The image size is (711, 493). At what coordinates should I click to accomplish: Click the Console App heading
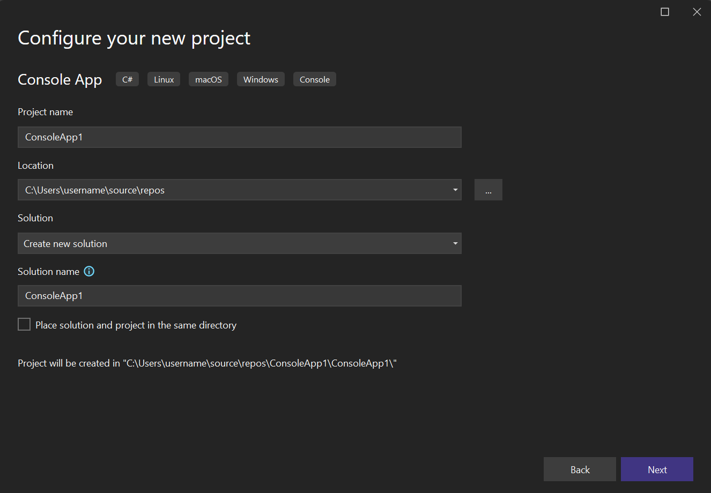point(60,79)
